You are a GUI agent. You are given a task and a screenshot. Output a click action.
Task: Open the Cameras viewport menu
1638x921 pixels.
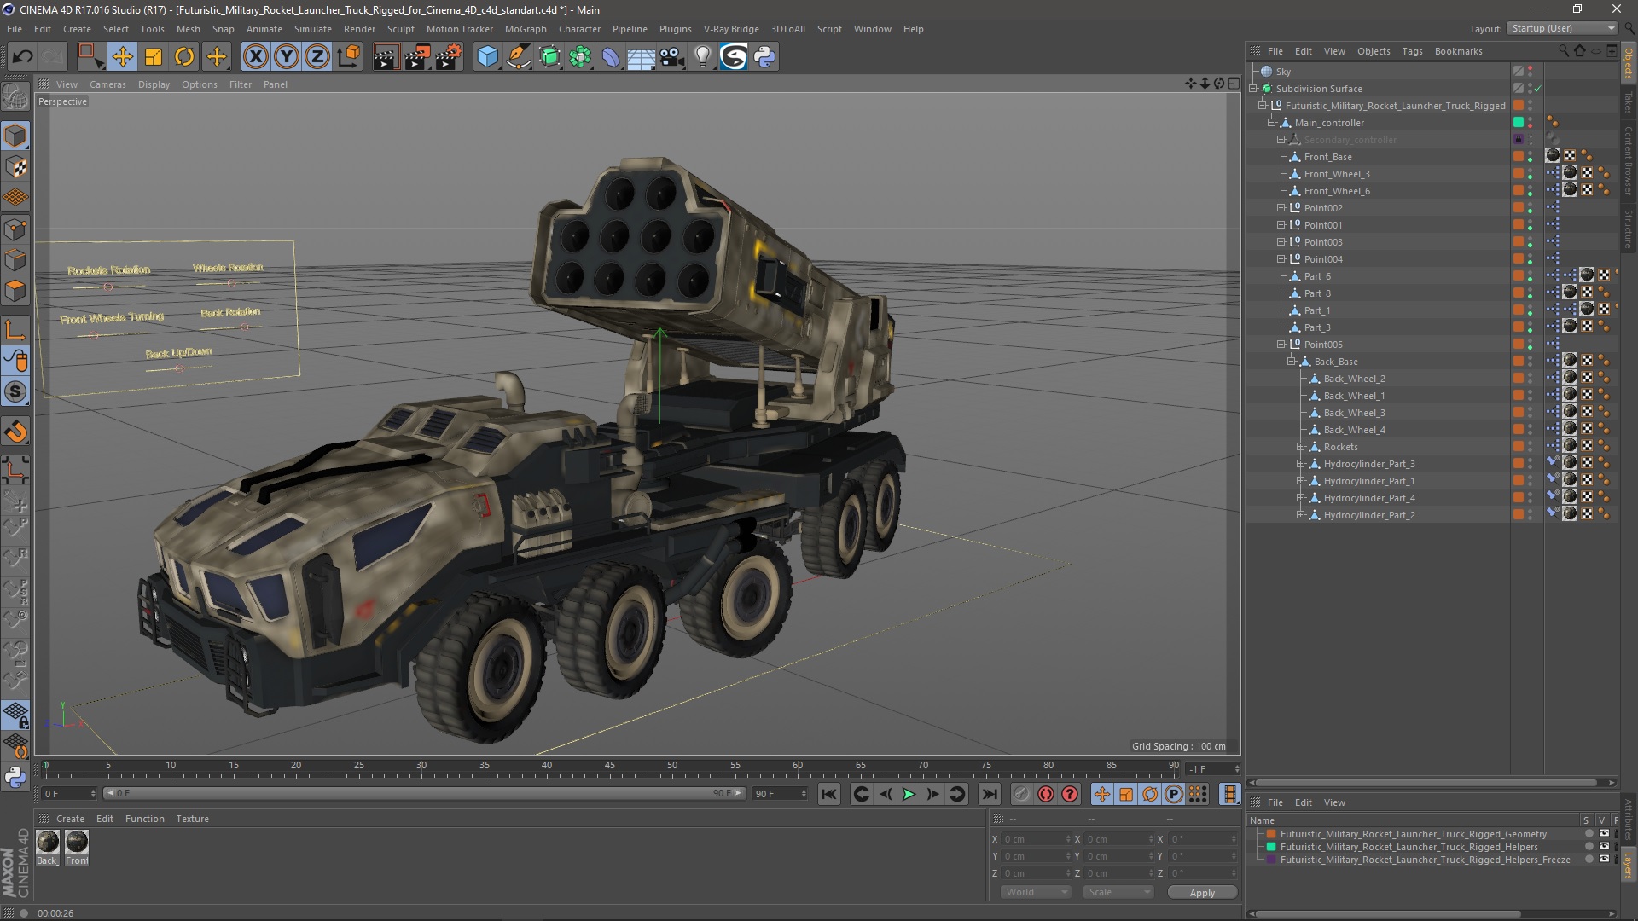pos(107,84)
